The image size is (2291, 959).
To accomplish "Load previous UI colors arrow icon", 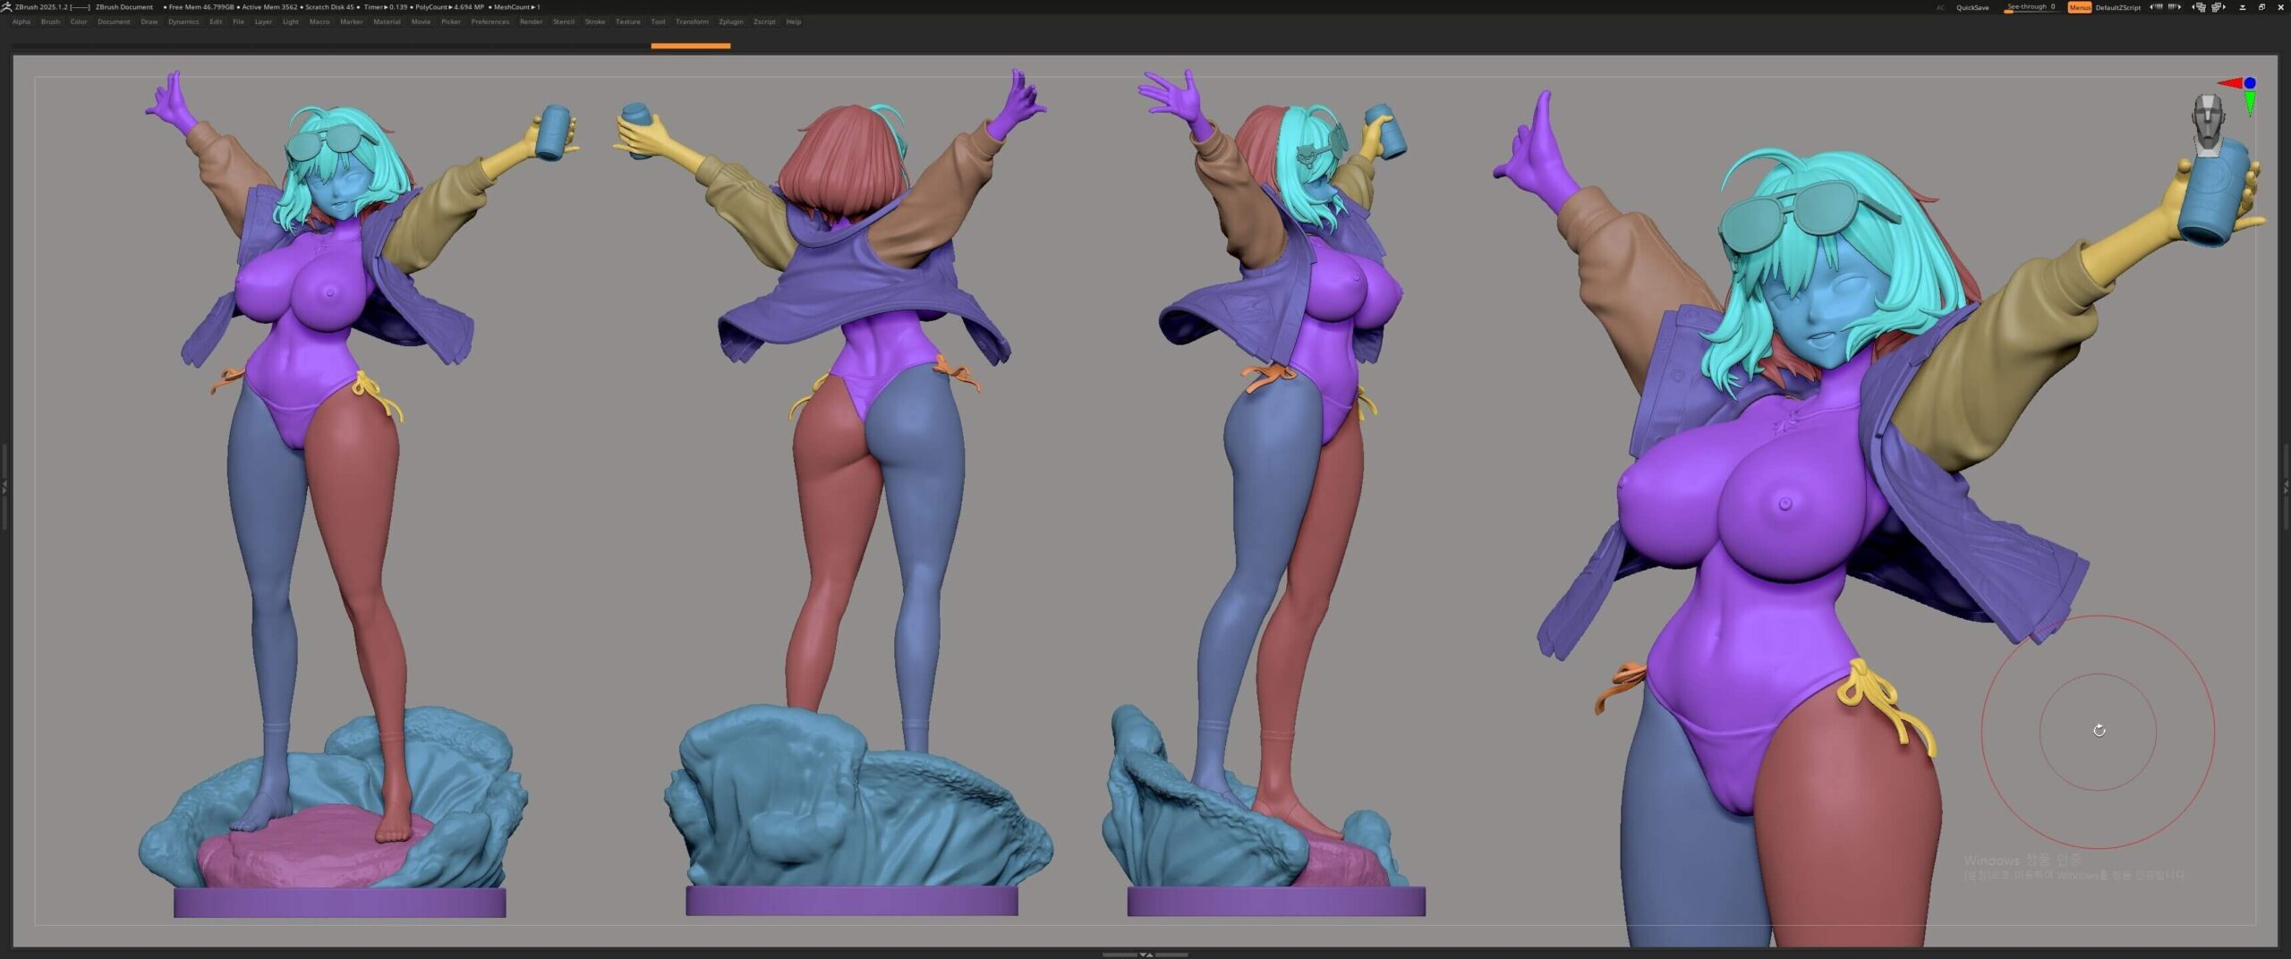I will click(2156, 7).
